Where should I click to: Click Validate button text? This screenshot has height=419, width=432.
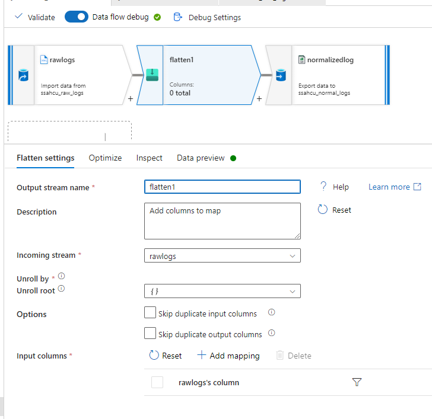[x=42, y=18]
